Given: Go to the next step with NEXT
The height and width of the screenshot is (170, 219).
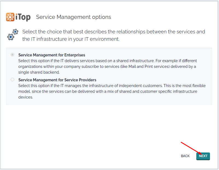Looking at the screenshot, I should point(203,156).
